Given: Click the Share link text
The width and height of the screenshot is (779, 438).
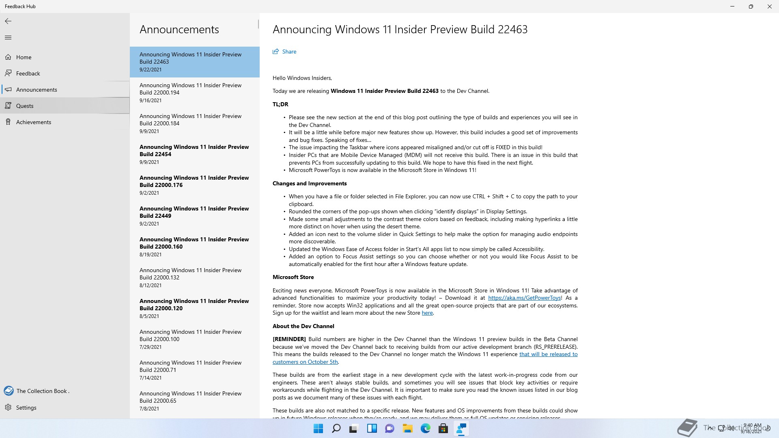Looking at the screenshot, I should [x=289, y=52].
